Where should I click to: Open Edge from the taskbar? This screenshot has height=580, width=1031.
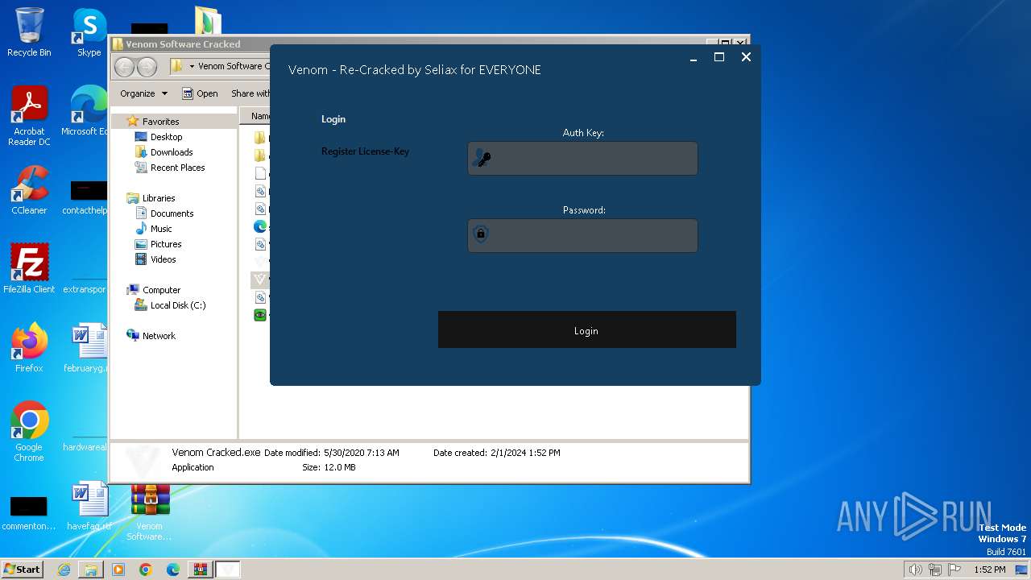coord(173,570)
